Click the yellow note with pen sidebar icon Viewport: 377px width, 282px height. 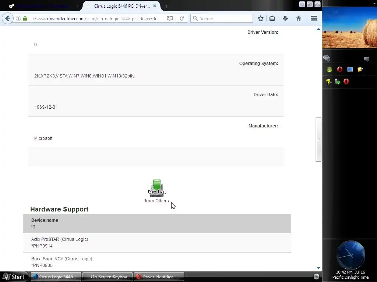pos(360,69)
